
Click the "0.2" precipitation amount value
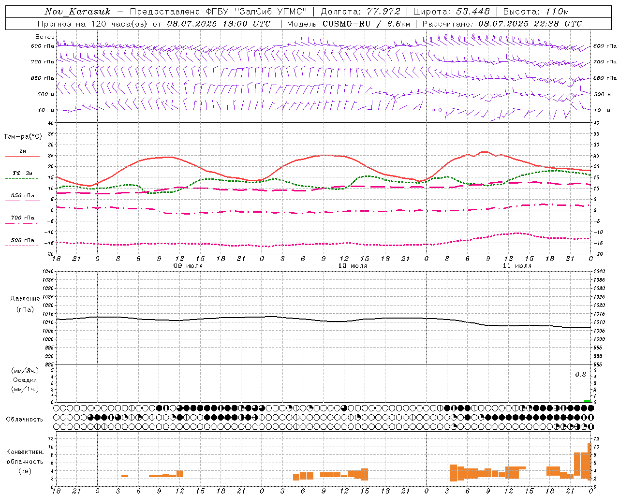pos(580,375)
